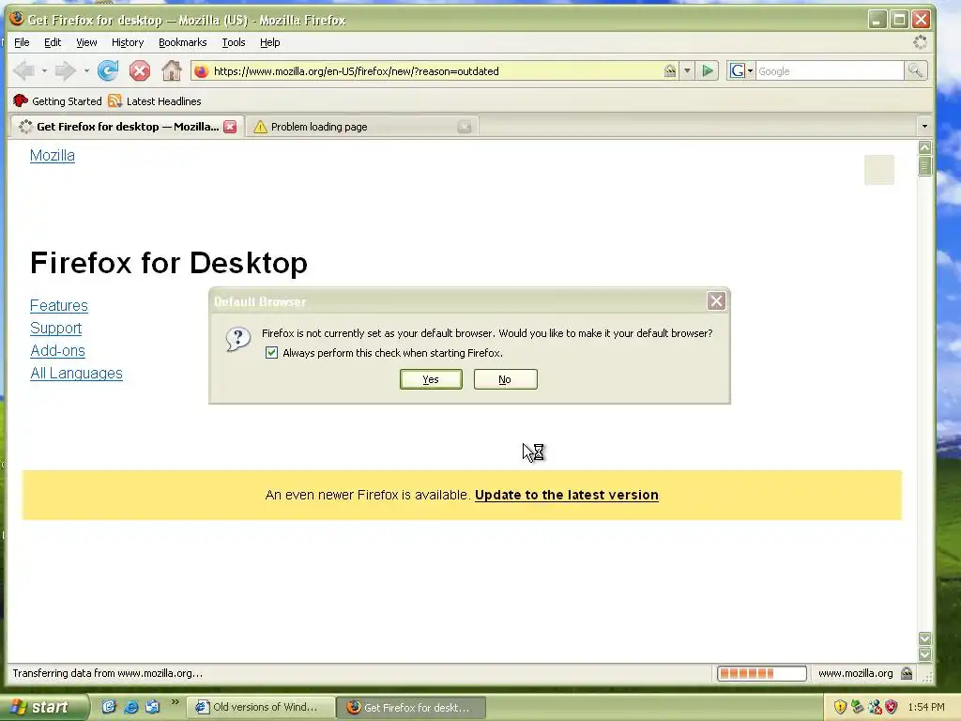The width and height of the screenshot is (961, 721).
Task: Open the Support link
Action: (55, 328)
